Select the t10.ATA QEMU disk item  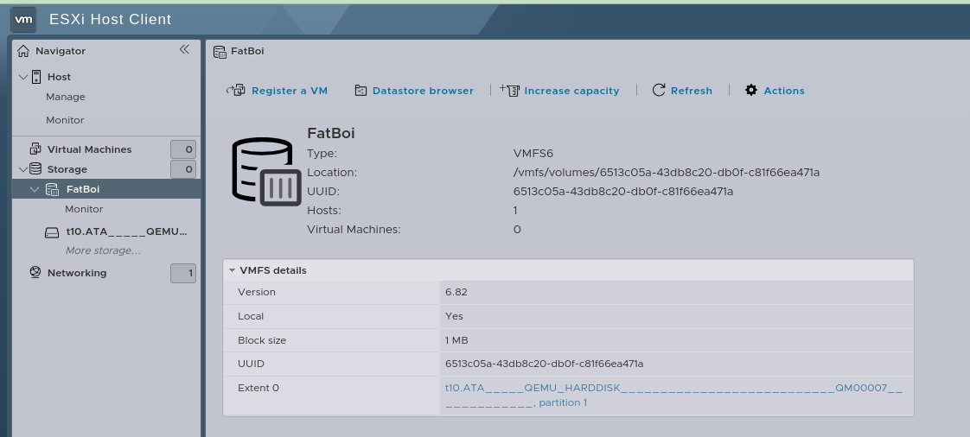(x=126, y=232)
